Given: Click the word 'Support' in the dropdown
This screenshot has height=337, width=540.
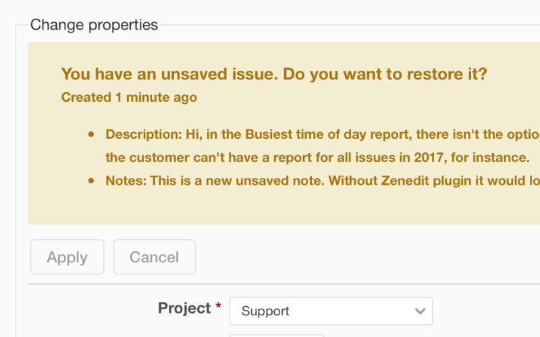Looking at the screenshot, I should 265,311.
